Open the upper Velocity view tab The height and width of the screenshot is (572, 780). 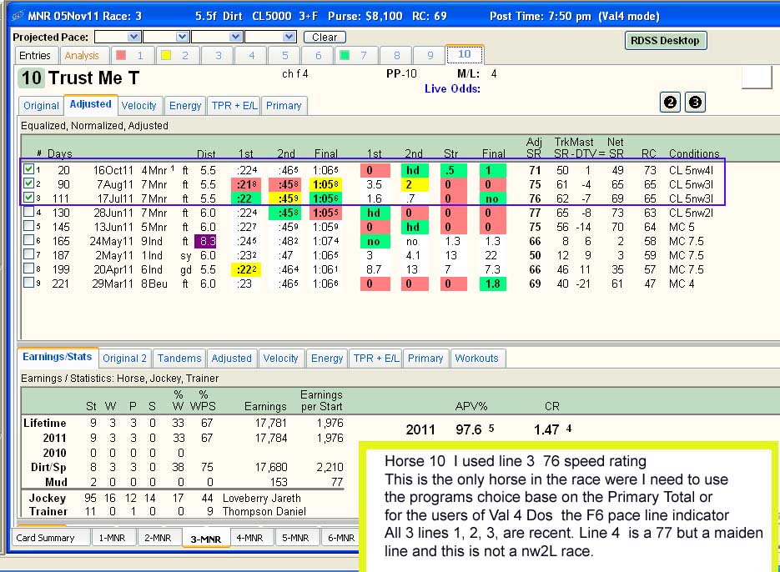[x=138, y=105]
